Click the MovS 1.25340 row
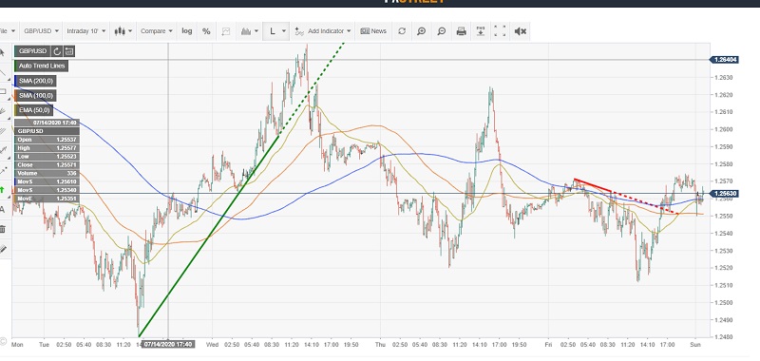 (x=47, y=190)
